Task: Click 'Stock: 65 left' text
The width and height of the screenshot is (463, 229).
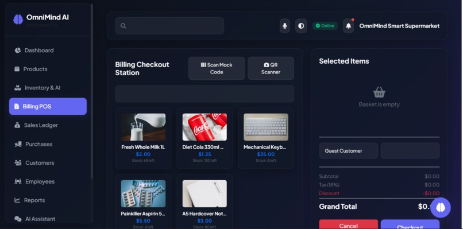Action: 143,161
